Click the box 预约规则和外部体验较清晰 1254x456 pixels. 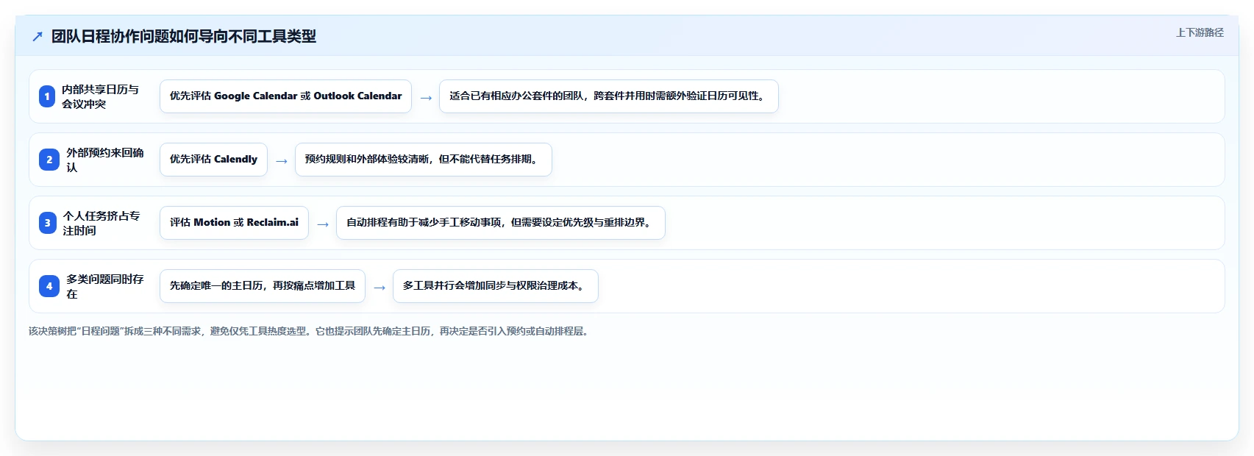tap(424, 160)
